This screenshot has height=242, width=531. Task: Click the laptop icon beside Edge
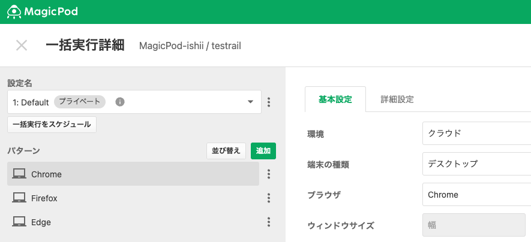coord(19,222)
